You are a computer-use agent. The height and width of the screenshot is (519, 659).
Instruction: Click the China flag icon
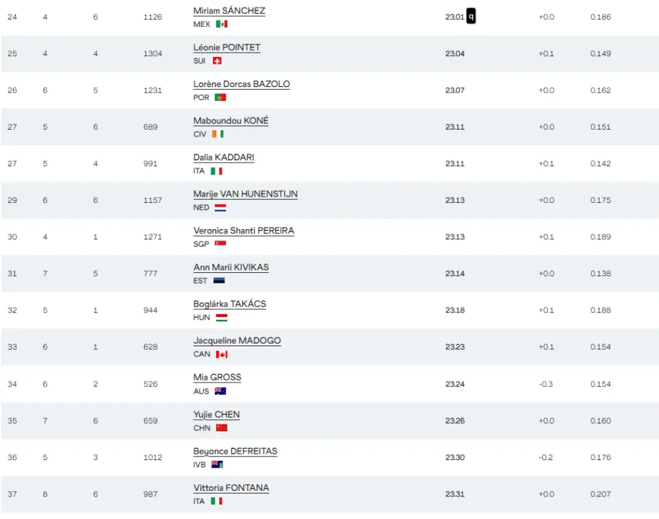tap(221, 428)
